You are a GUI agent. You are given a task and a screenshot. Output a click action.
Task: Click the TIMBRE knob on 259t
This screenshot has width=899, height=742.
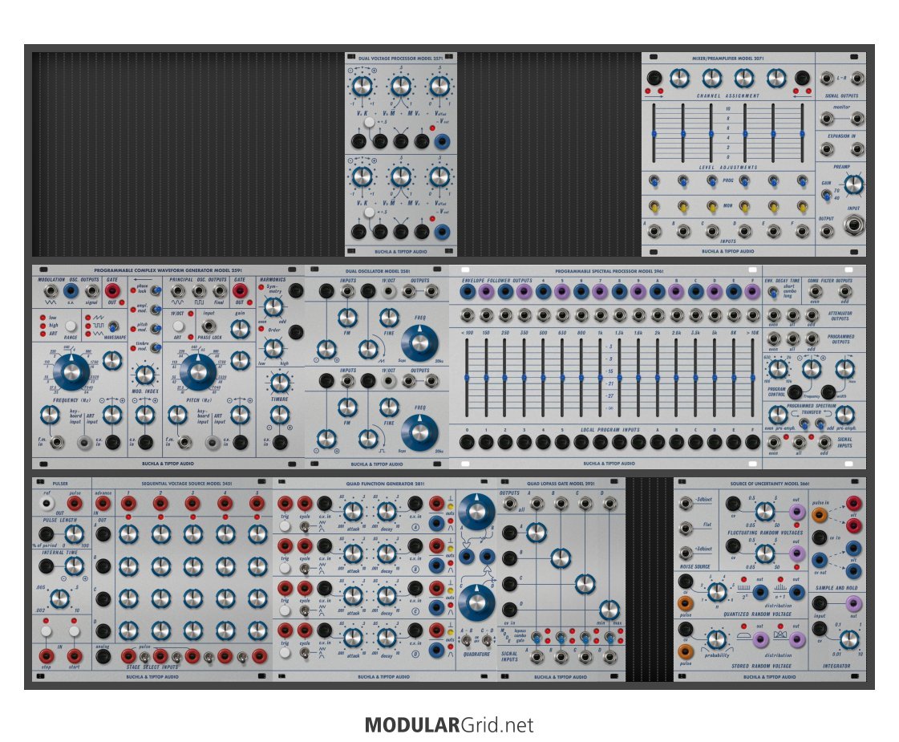[x=279, y=382]
